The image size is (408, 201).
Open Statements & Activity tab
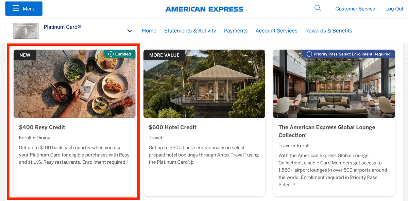[x=190, y=31]
